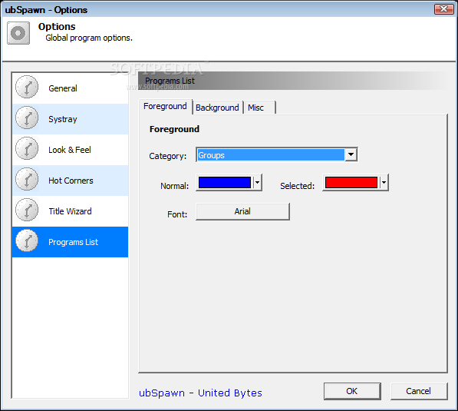Click the bold Foreground heading

click(174, 129)
